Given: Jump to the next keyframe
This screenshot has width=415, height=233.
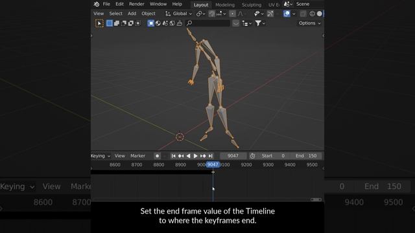Looking at the screenshot, I should [203, 156].
